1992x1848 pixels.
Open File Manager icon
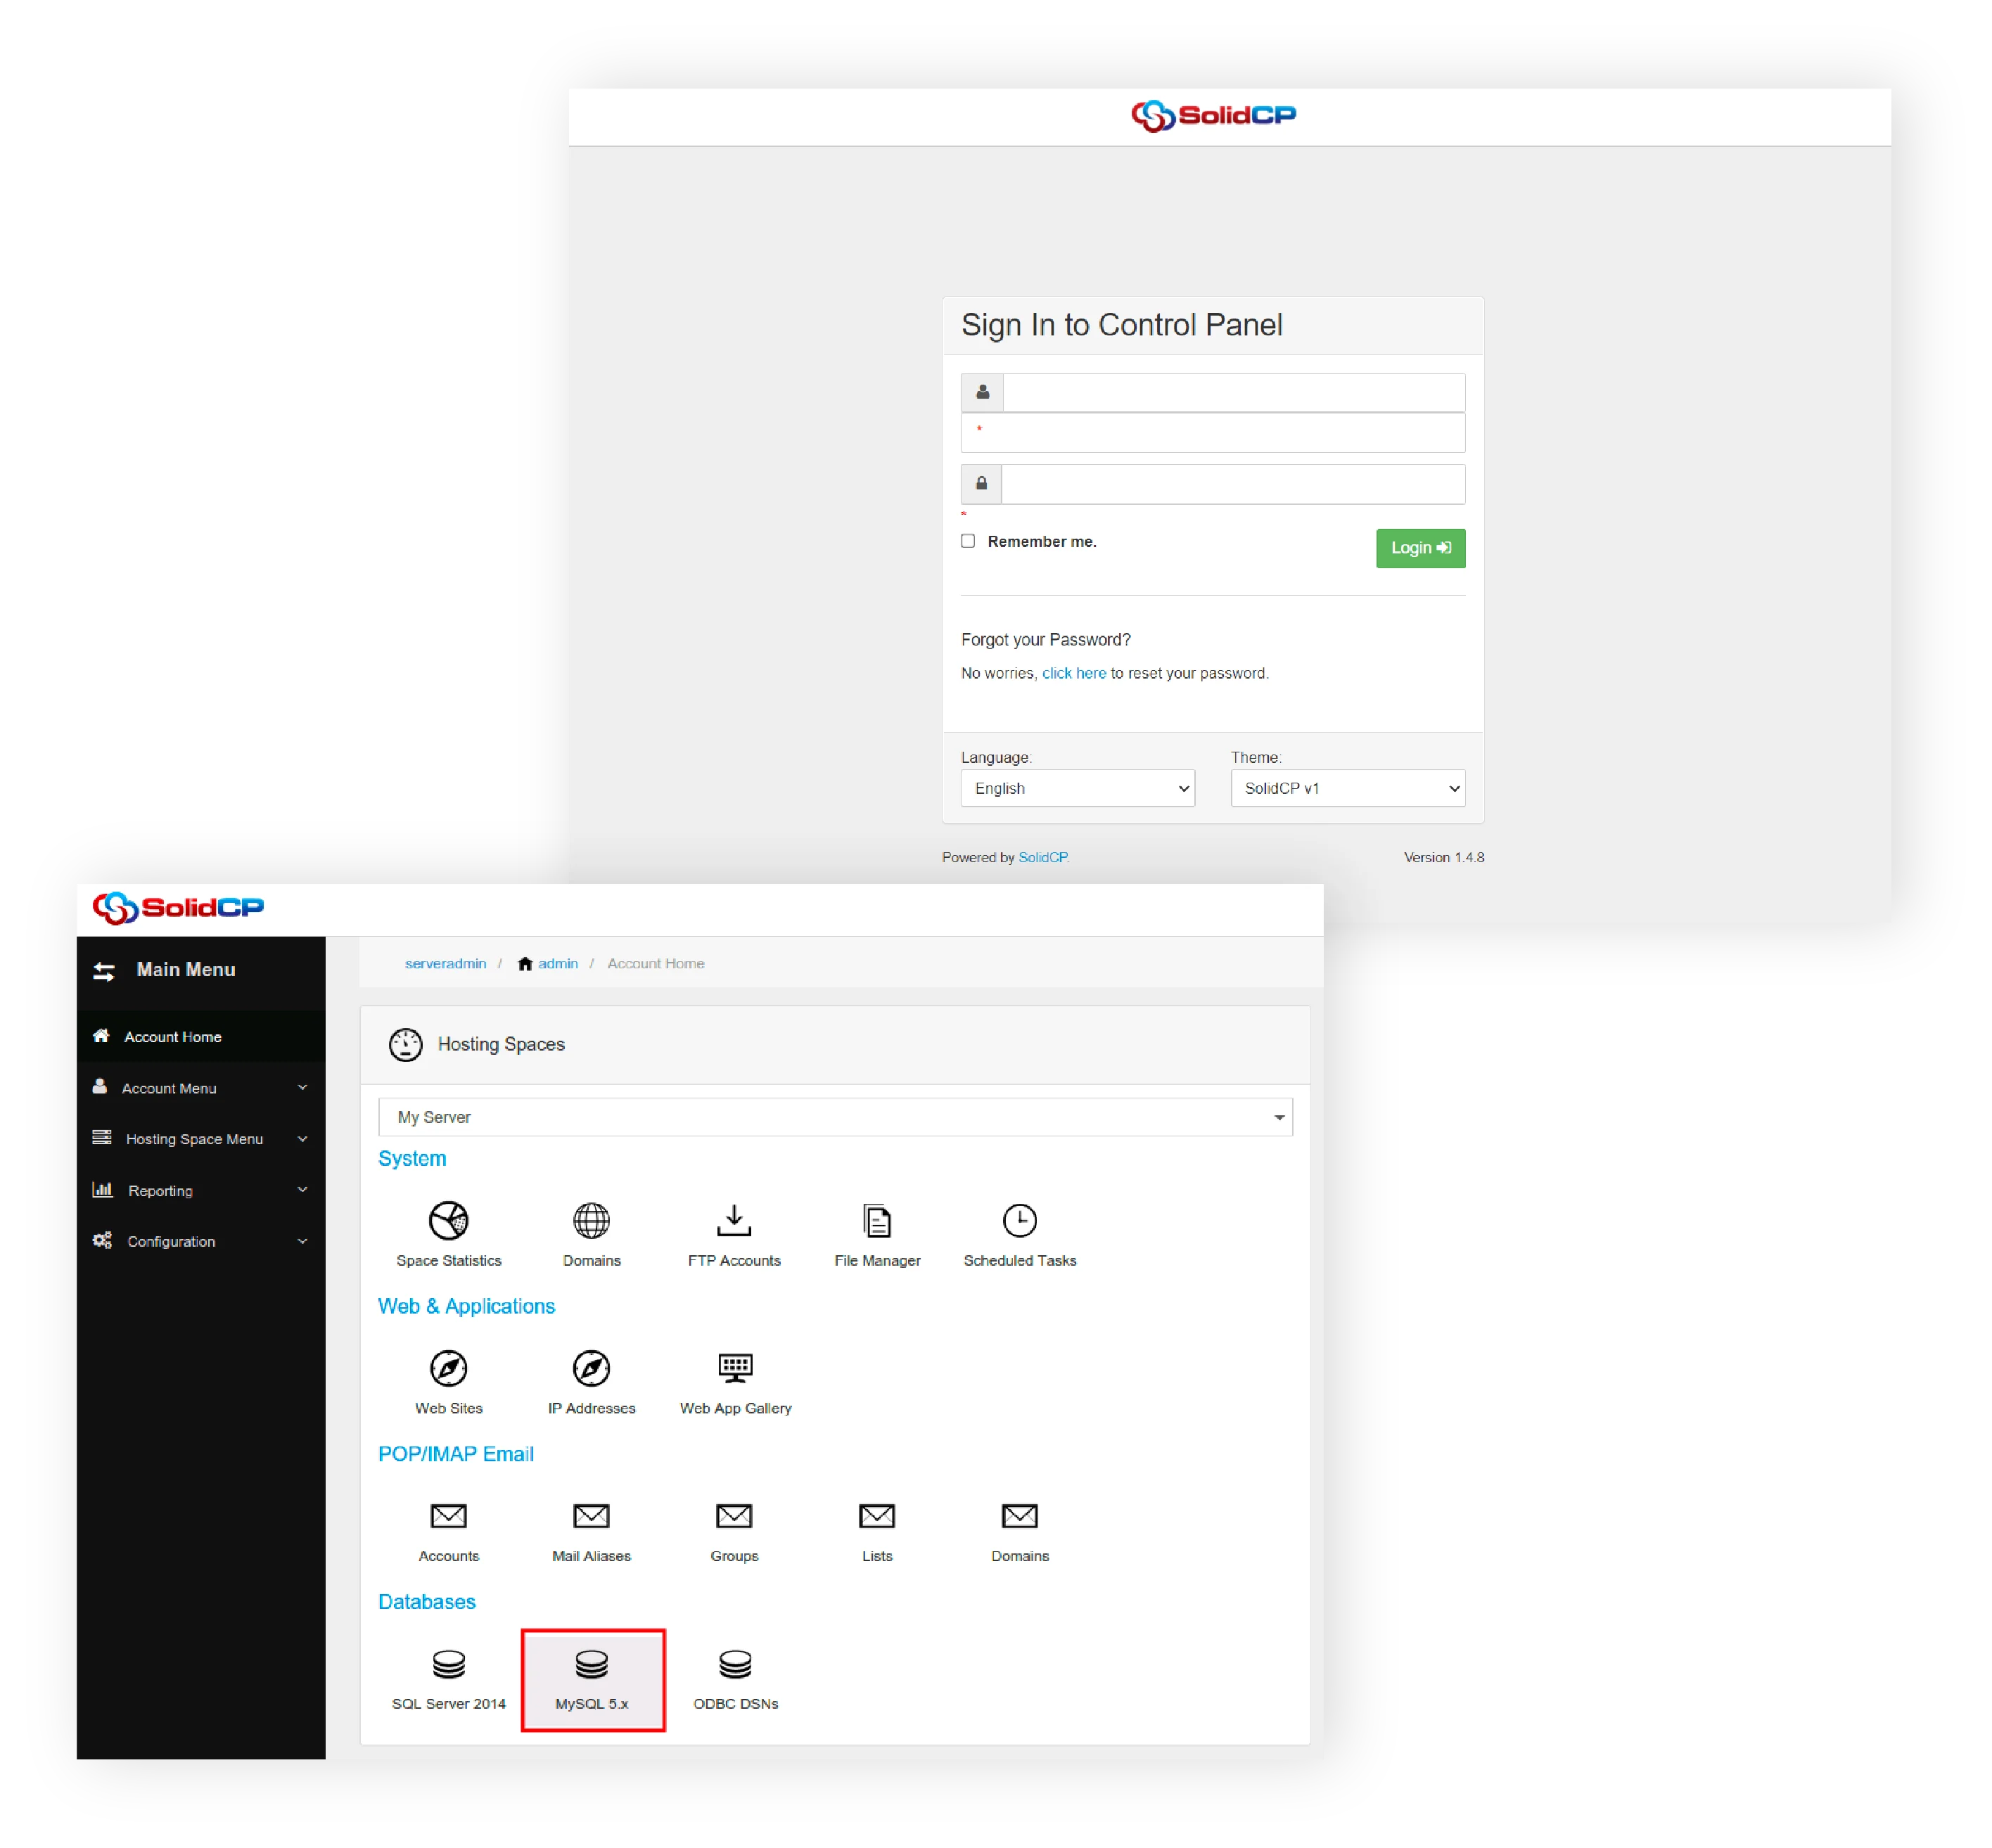[876, 1220]
